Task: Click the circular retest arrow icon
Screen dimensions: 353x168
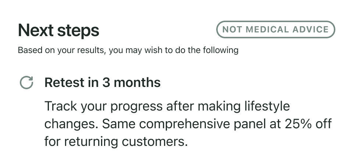Action: tap(26, 83)
